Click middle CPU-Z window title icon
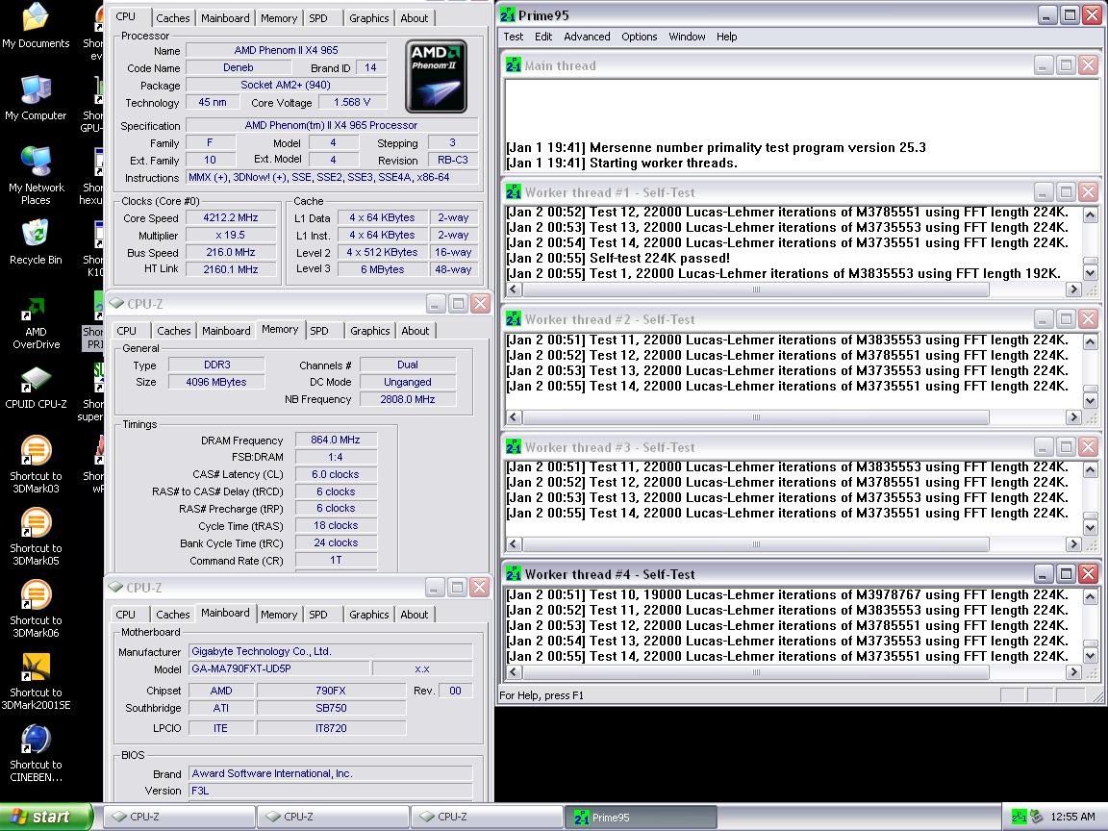 pos(116,304)
